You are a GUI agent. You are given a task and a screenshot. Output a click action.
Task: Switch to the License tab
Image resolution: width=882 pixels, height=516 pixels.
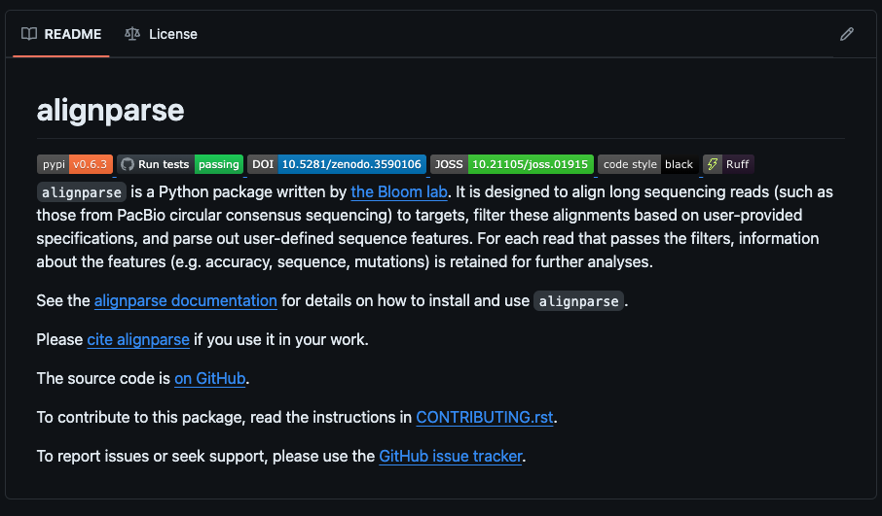162,34
